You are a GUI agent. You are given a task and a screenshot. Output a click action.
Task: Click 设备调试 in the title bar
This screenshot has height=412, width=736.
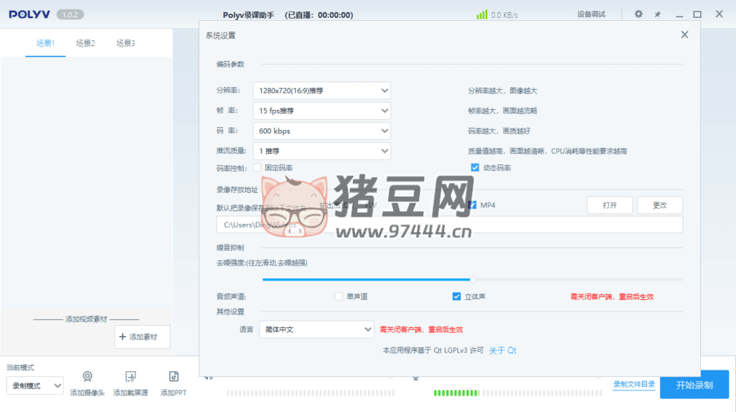[591, 14]
